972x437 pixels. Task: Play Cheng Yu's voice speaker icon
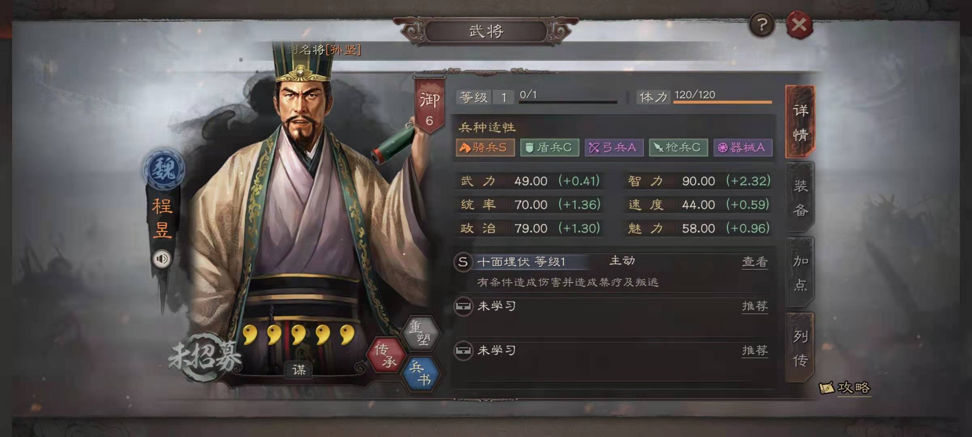click(162, 259)
